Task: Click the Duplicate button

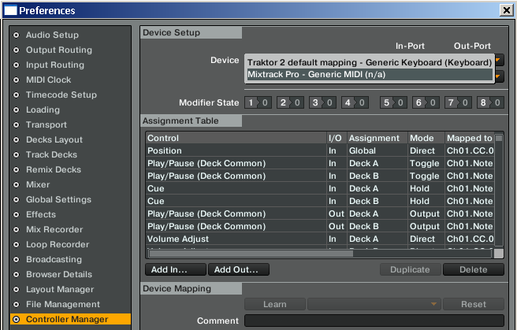Action: pos(410,269)
